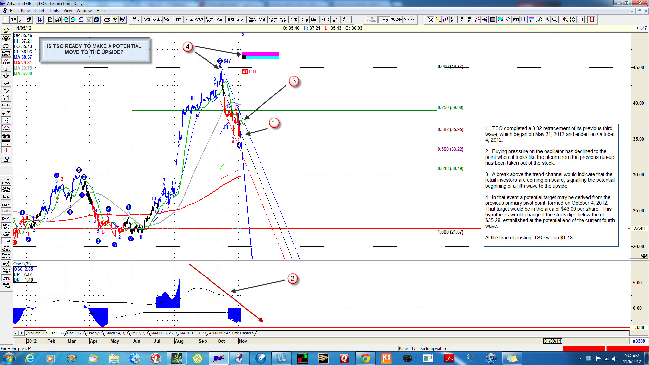The image size is (649, 365).
Task: Switch to the RSI 7, 7, 3 tab
Action: click(140, 333)
